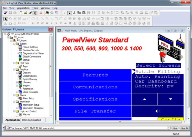Collapse the System folder node
192x137 pixels.
pos(14,44)
